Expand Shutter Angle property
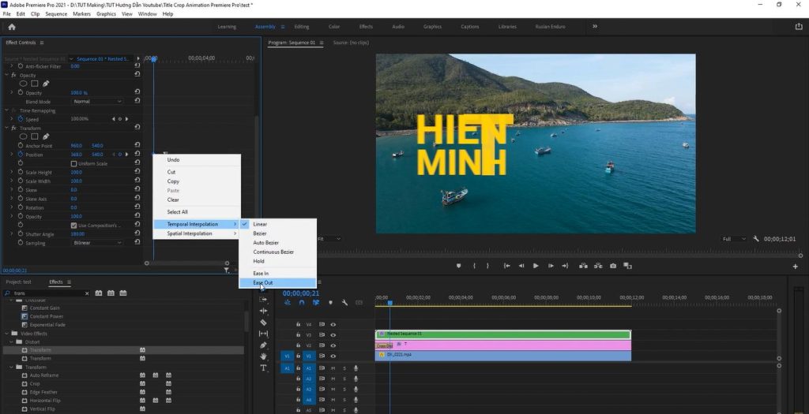The height and width of the screenshot is (414, 809). 12,233
